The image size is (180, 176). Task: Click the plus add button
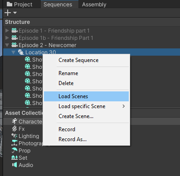8,13
